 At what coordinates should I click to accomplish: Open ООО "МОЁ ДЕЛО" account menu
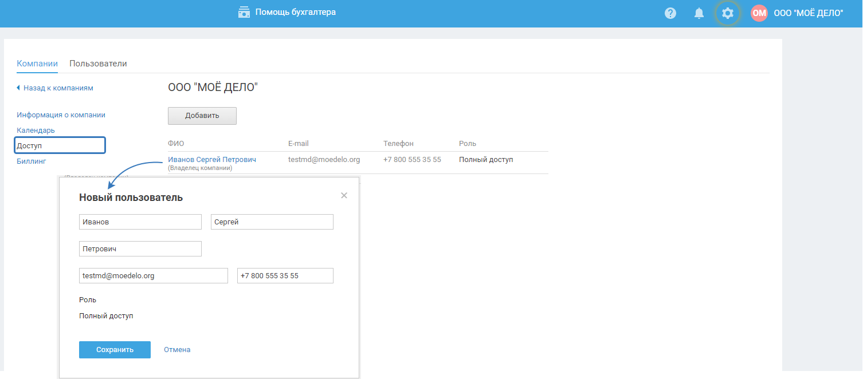[808, 13]
